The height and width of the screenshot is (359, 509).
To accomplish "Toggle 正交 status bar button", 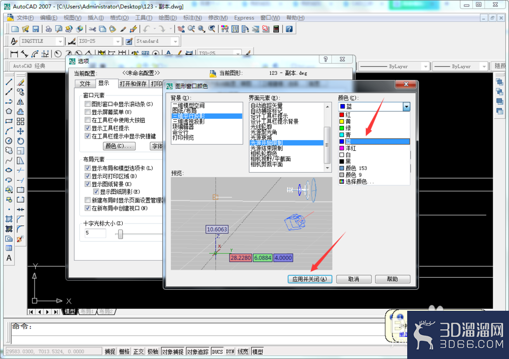I will [138, 351].
